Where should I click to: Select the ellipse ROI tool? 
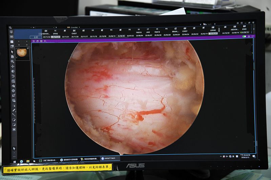(x=14, y=120)
